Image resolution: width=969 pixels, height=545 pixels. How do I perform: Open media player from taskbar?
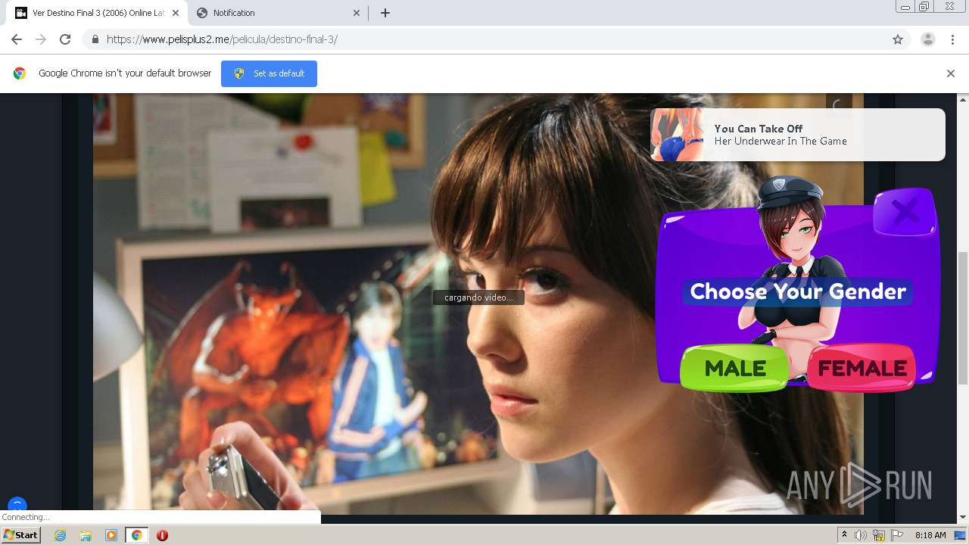point(111,535)
